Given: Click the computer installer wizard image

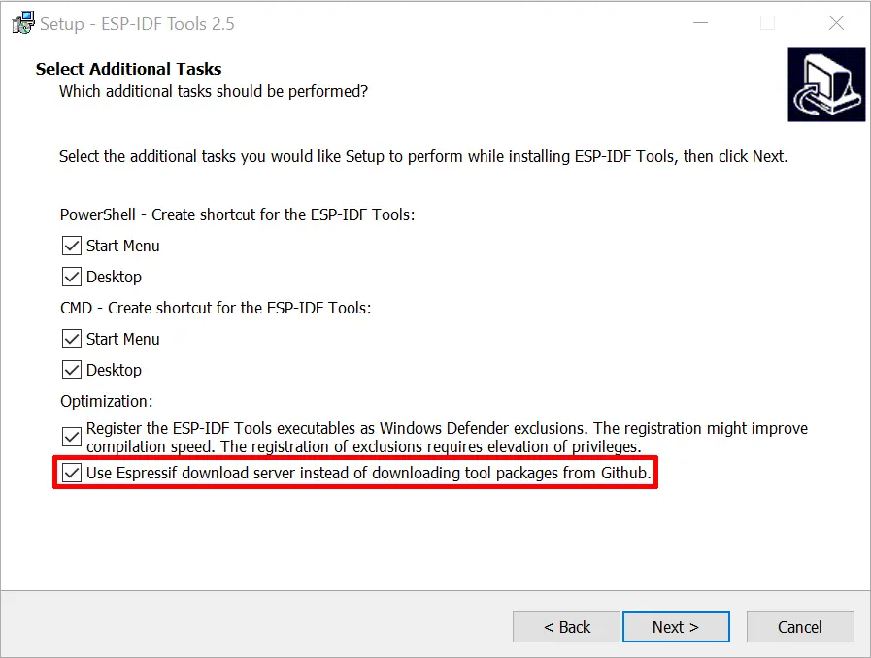Looking at the screenshot, I should (x=826, y=84).
